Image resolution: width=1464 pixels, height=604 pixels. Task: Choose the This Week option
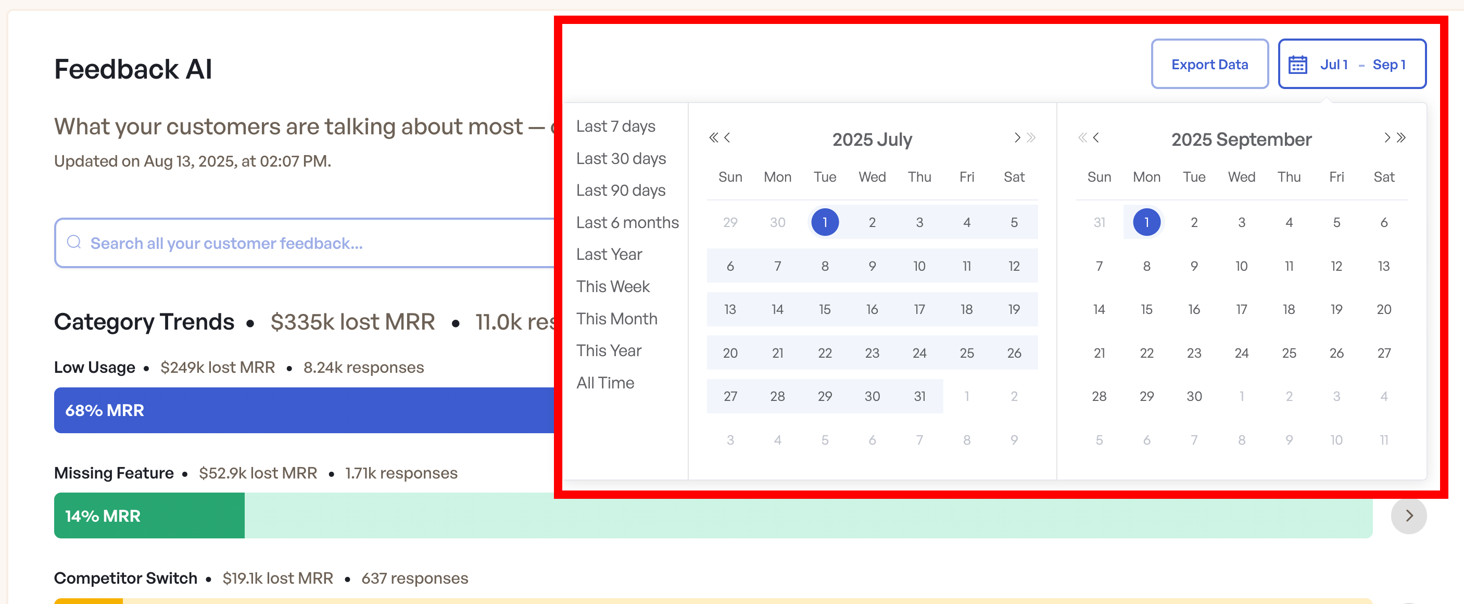tap(613, 287)
